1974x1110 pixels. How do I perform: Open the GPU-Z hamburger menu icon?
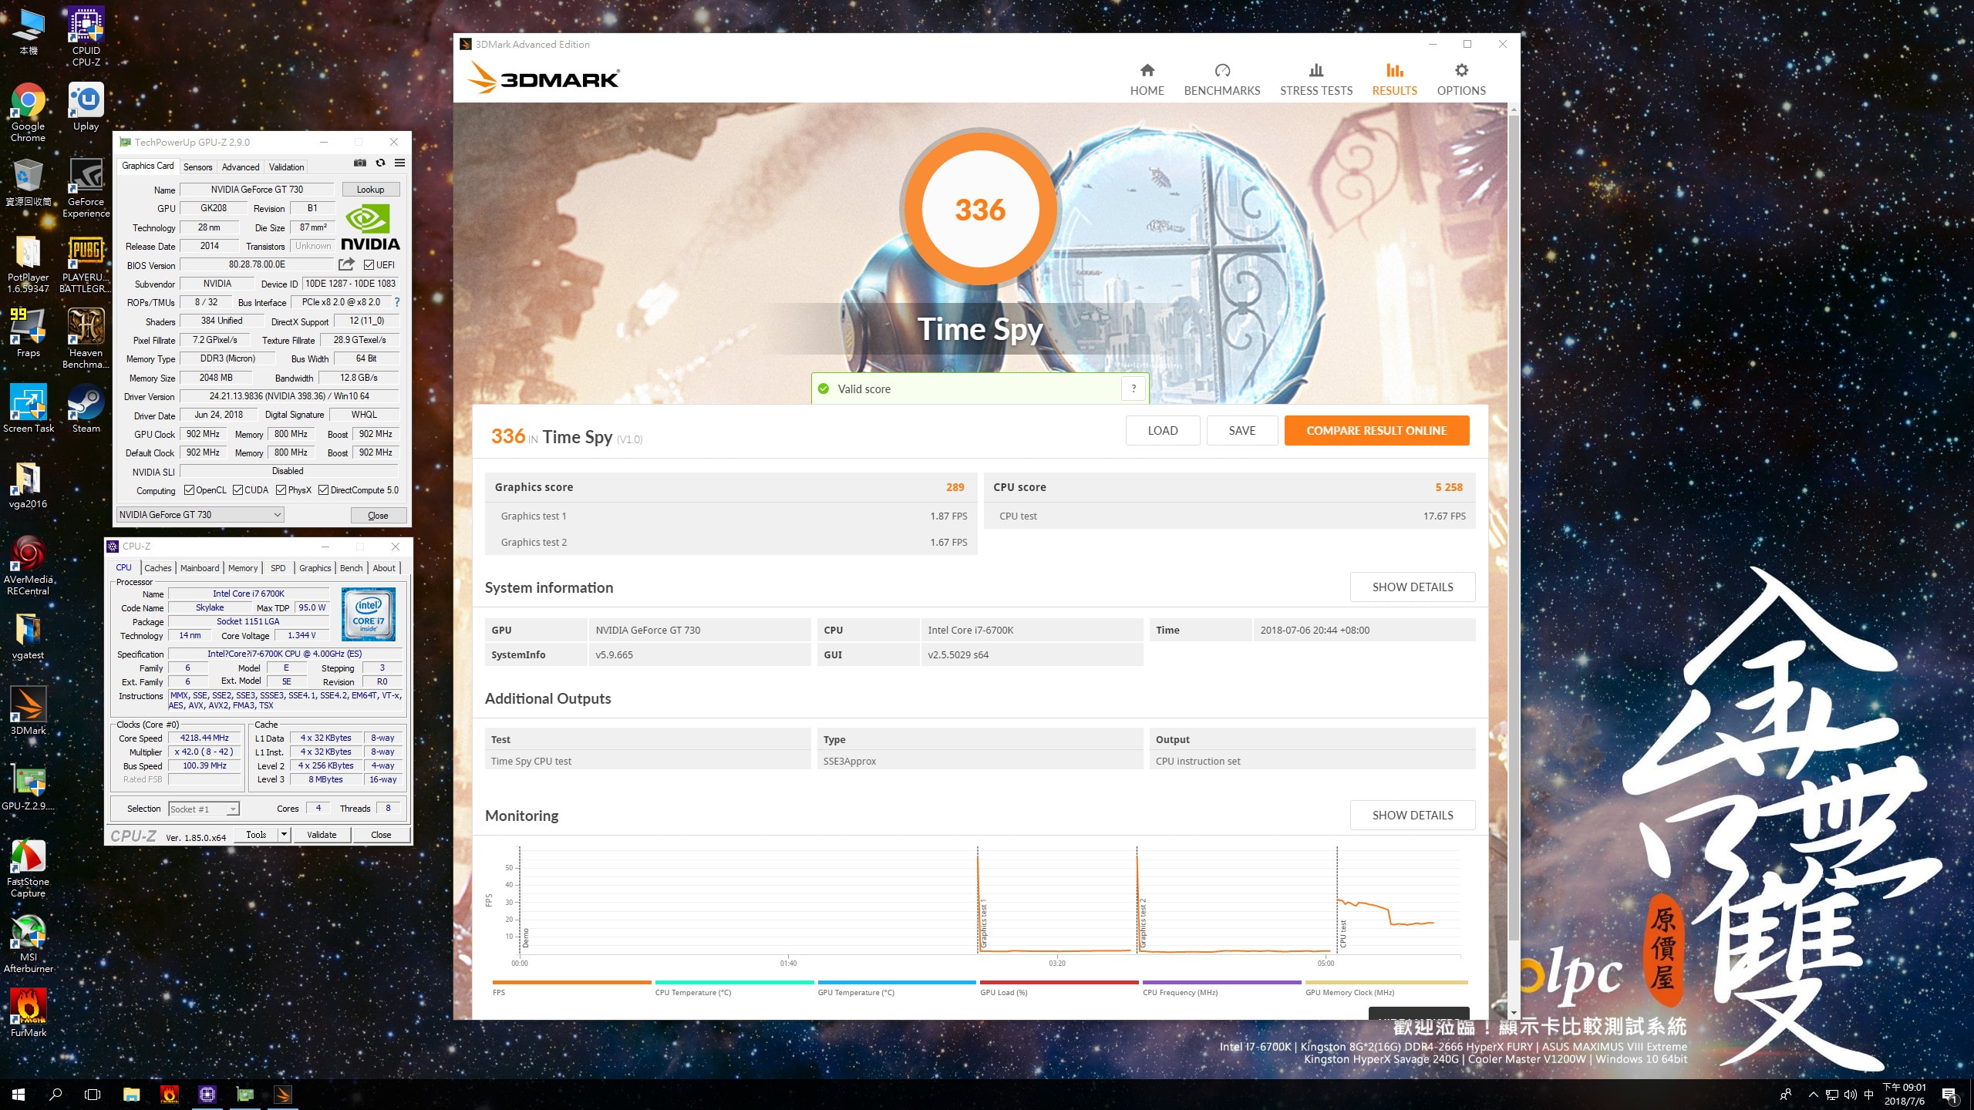pos(399,163)
